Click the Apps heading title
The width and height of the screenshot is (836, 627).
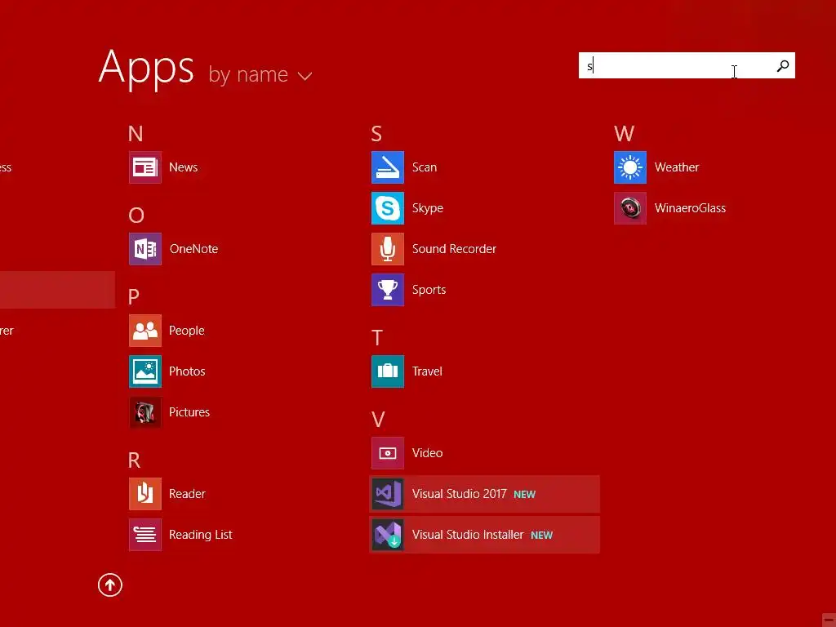146,69
